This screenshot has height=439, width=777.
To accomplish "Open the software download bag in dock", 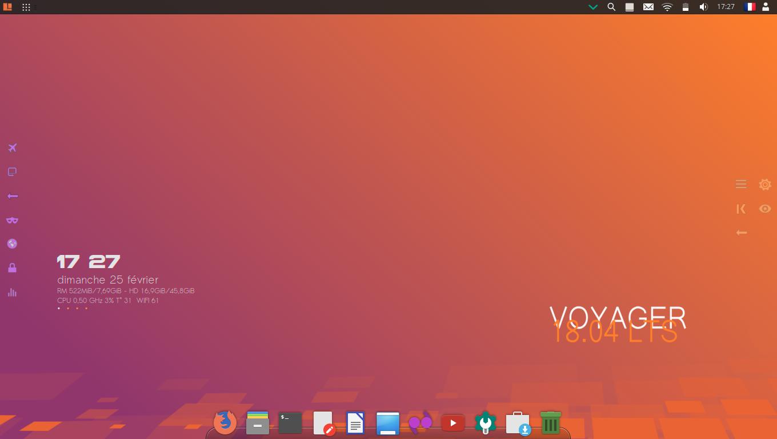I will click(518, 424).
